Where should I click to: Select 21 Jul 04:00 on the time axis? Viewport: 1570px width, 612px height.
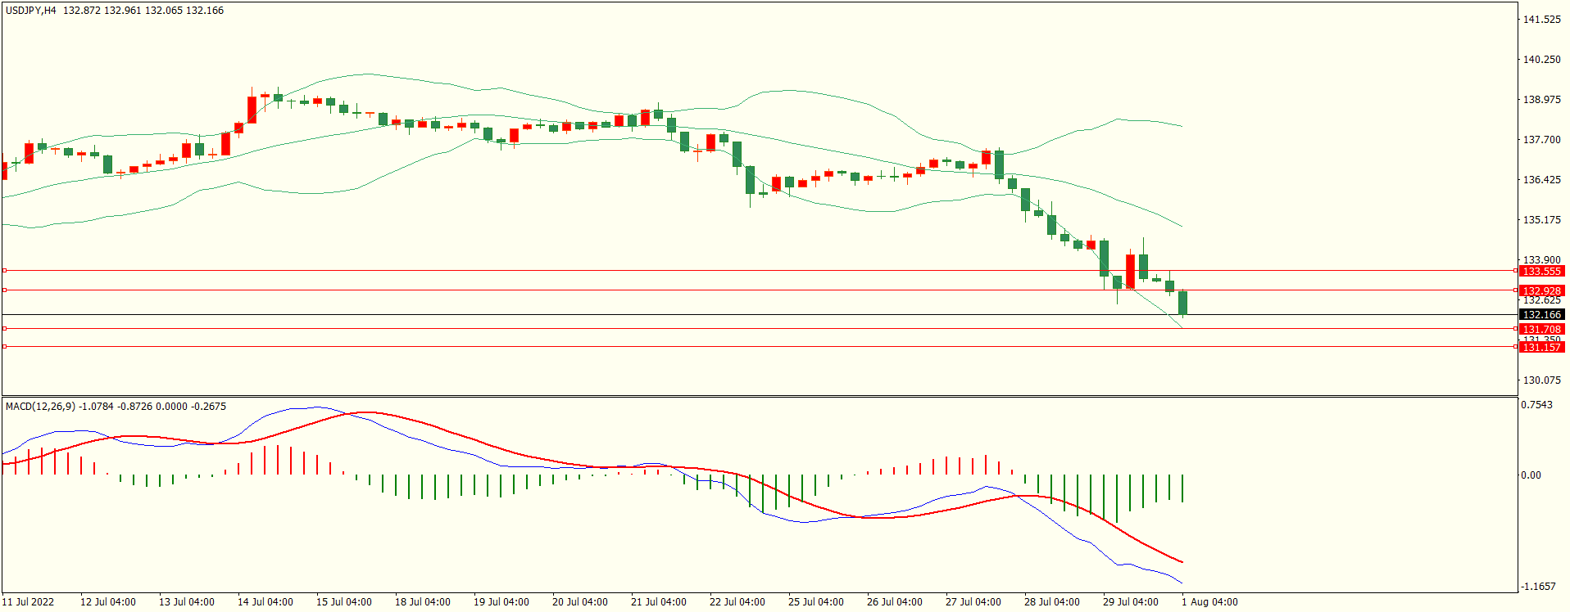pyautogui.click(x=659, y=602)
